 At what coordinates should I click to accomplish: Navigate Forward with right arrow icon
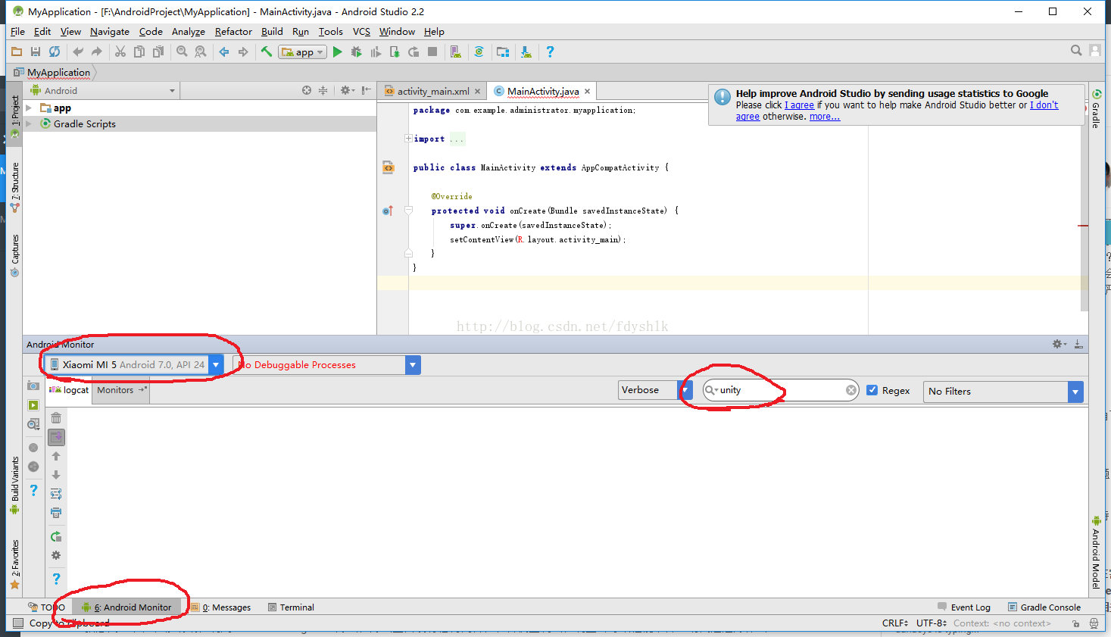[x=243, y=52]
